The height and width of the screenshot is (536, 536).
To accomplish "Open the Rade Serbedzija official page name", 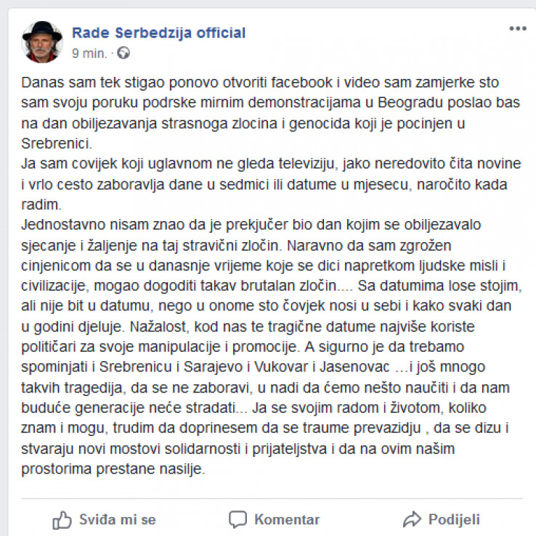I will (158, 33).
